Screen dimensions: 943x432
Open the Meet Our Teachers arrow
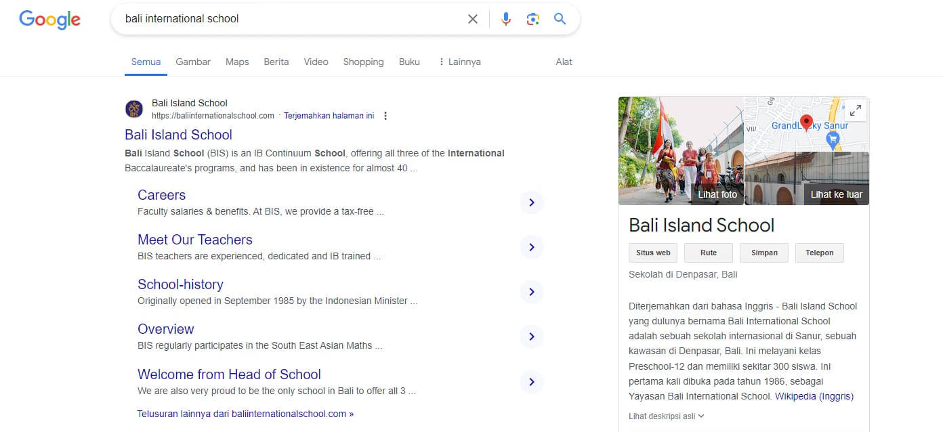pos(532,247)
